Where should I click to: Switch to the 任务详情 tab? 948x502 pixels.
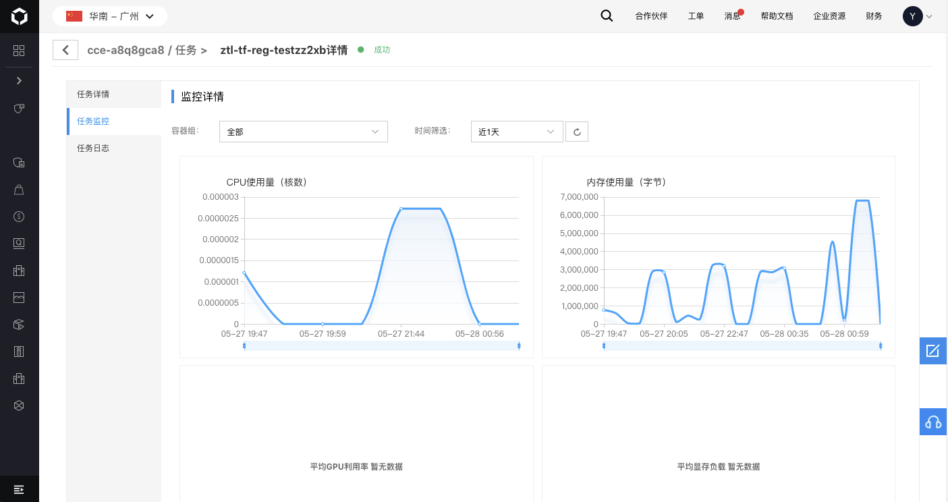click(x=114, y=94)
